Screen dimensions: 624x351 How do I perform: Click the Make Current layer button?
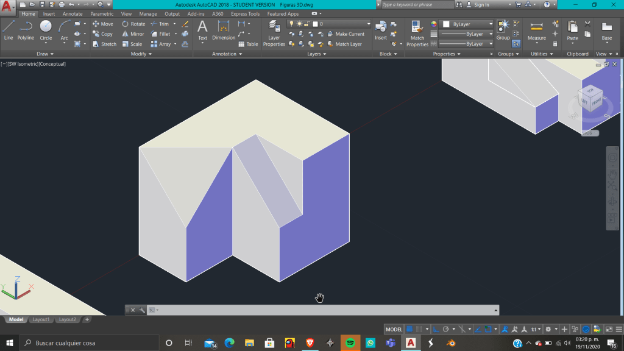tap(346, 34)
